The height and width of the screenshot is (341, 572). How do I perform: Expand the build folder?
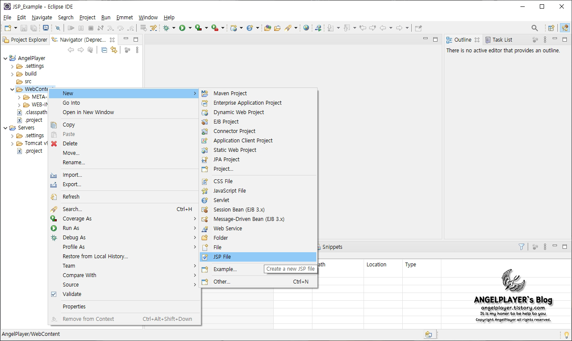(x=12, y=74)
